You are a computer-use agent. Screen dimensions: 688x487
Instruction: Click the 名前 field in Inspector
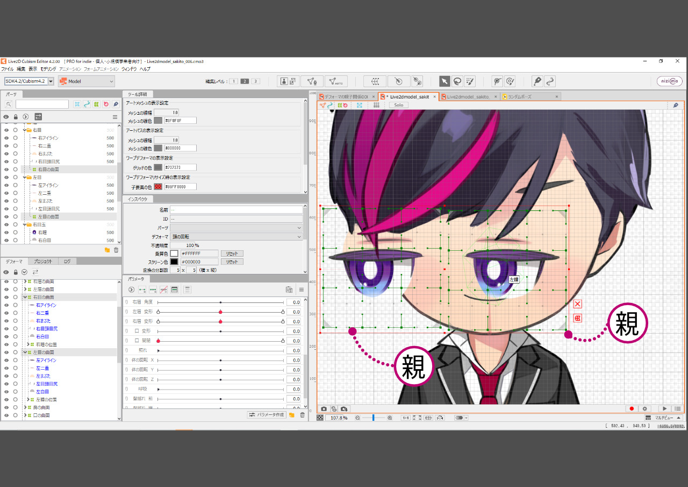coord(236,210)
